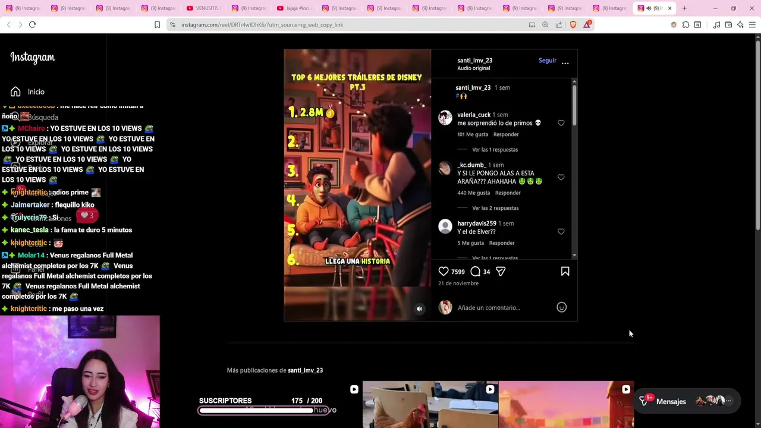The height and width of the screenshot is (428, 761).
Task: Open more options dots beside Seguir
Action: (565, 63)
